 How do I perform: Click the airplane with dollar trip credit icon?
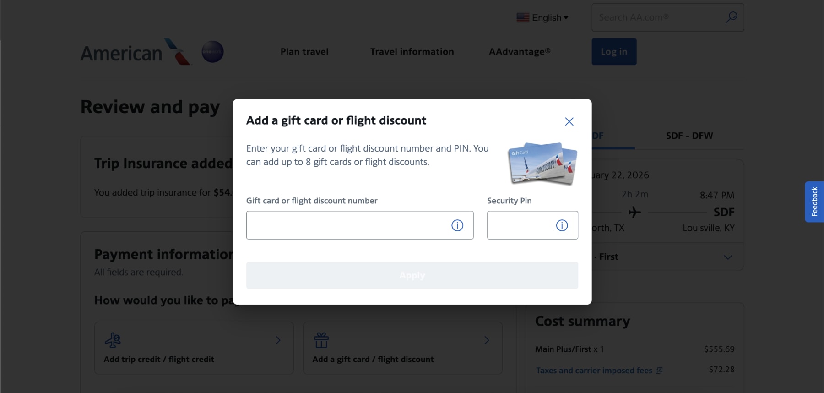coord(113,340)
